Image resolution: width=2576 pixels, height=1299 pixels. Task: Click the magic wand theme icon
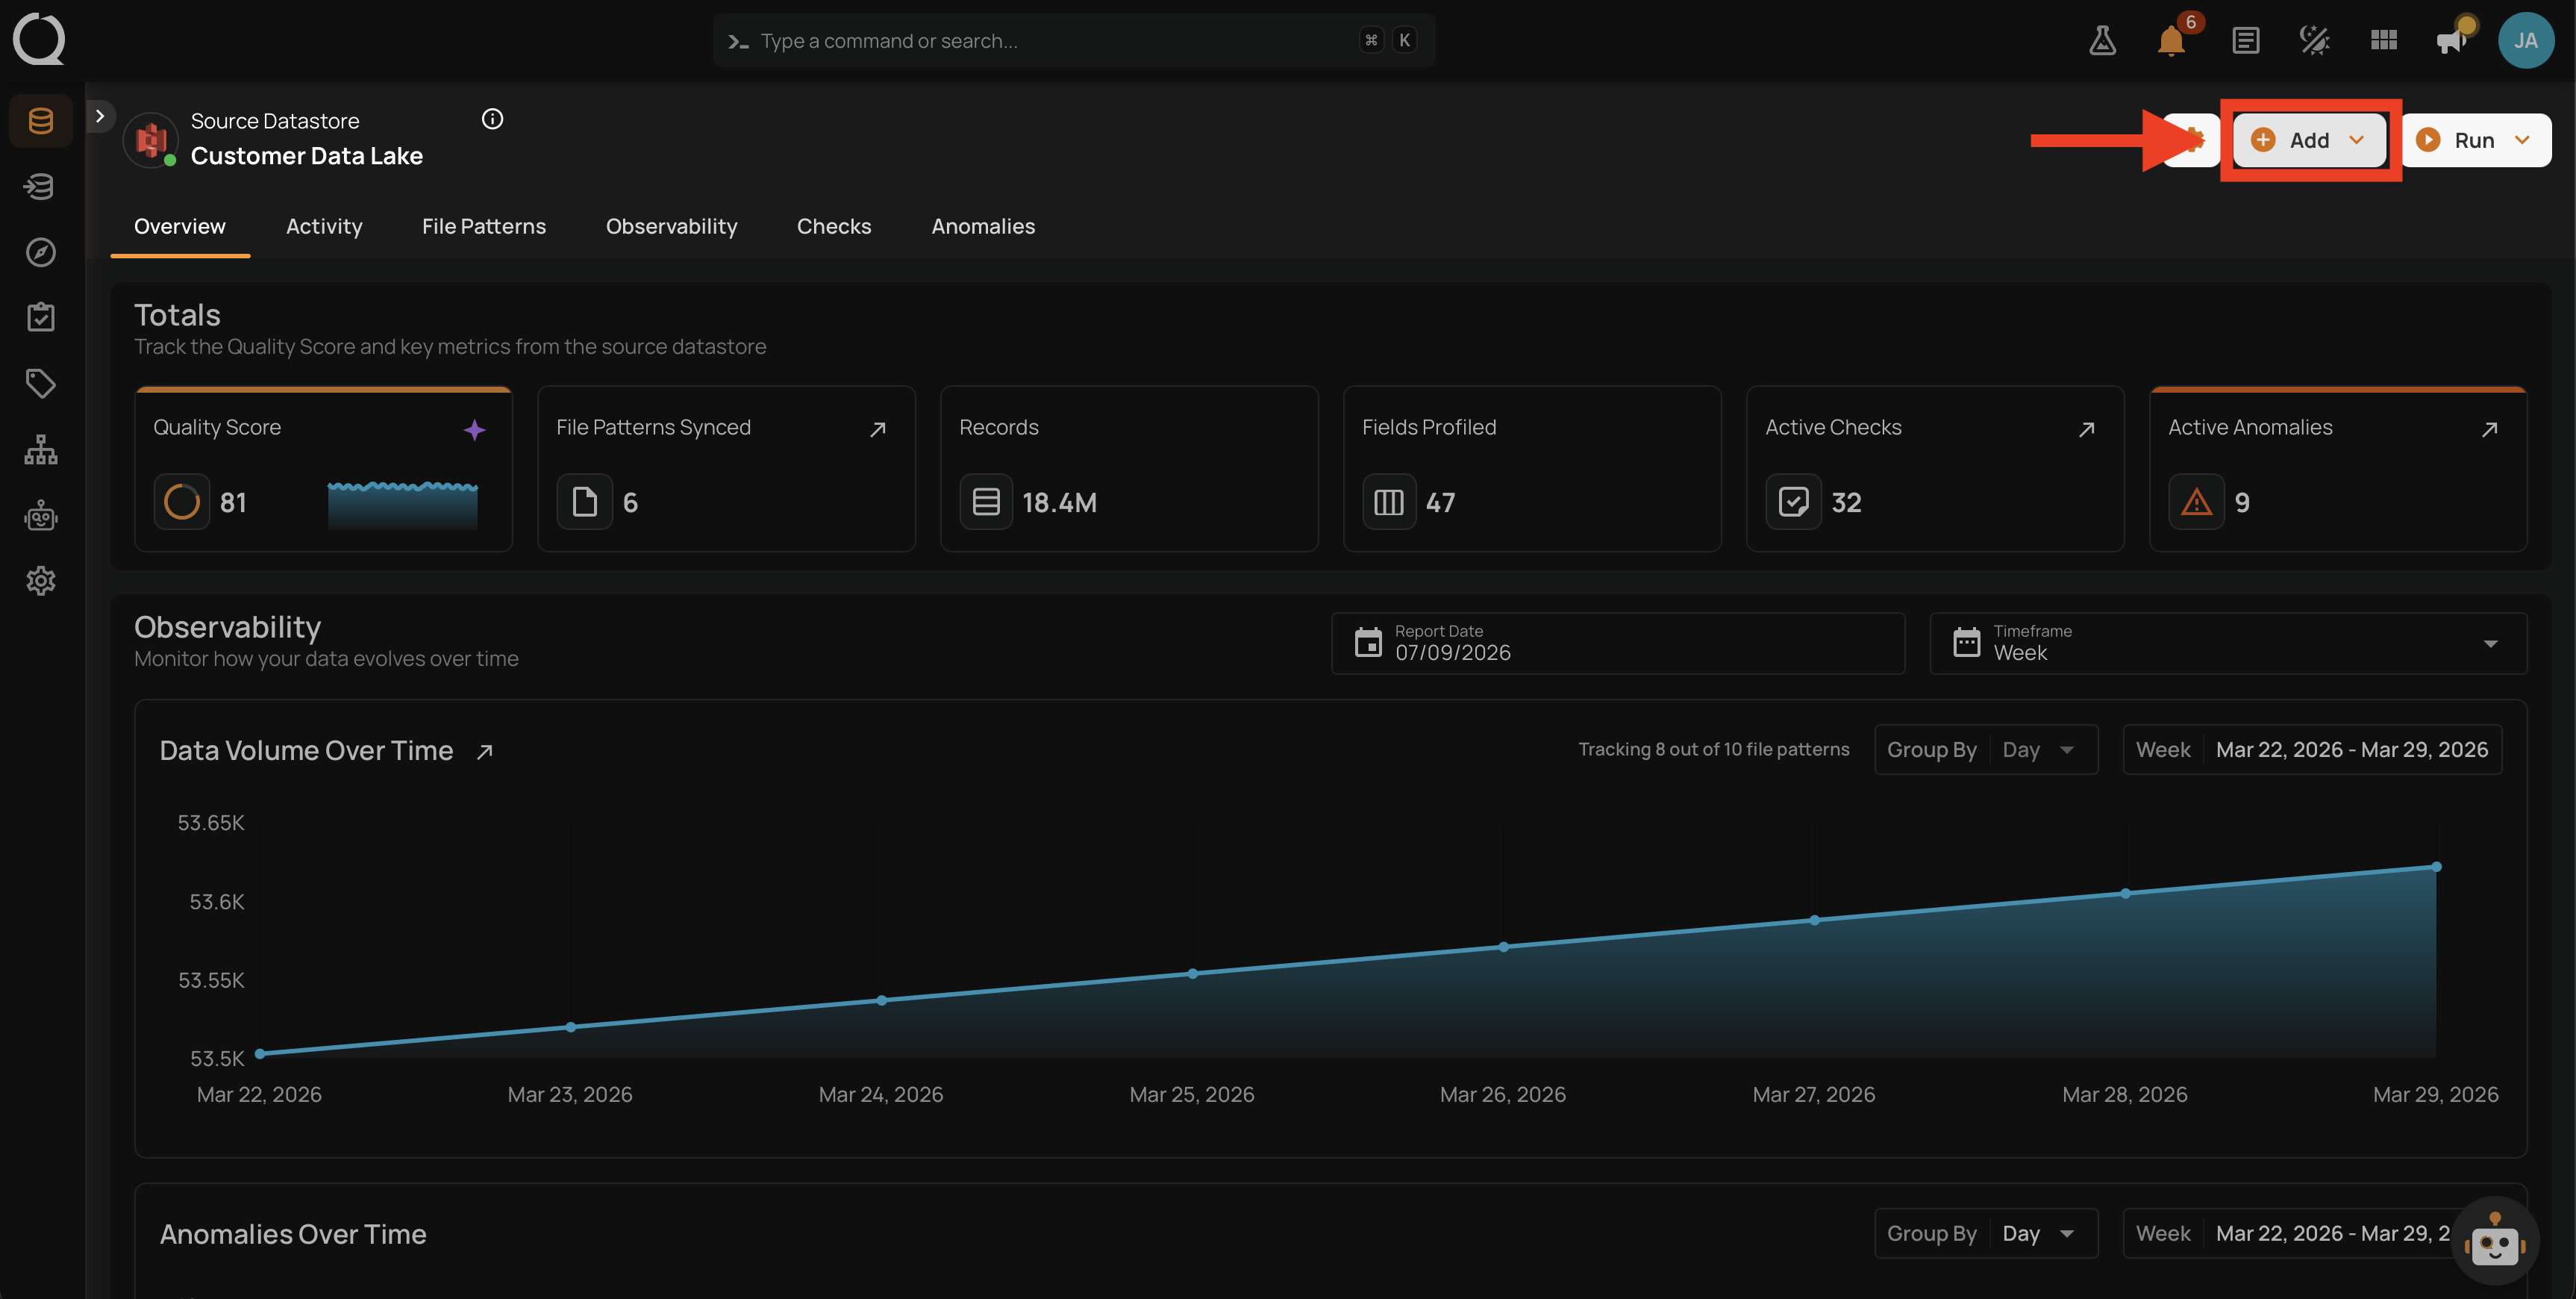pyautogui.click(x=2315, y=40)
